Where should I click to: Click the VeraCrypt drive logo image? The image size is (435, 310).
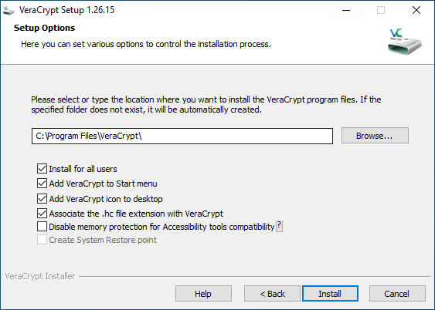405,41
